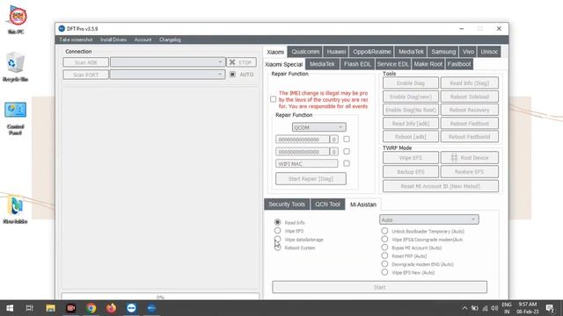Open Task View in the taskbar

pos(29,308)
